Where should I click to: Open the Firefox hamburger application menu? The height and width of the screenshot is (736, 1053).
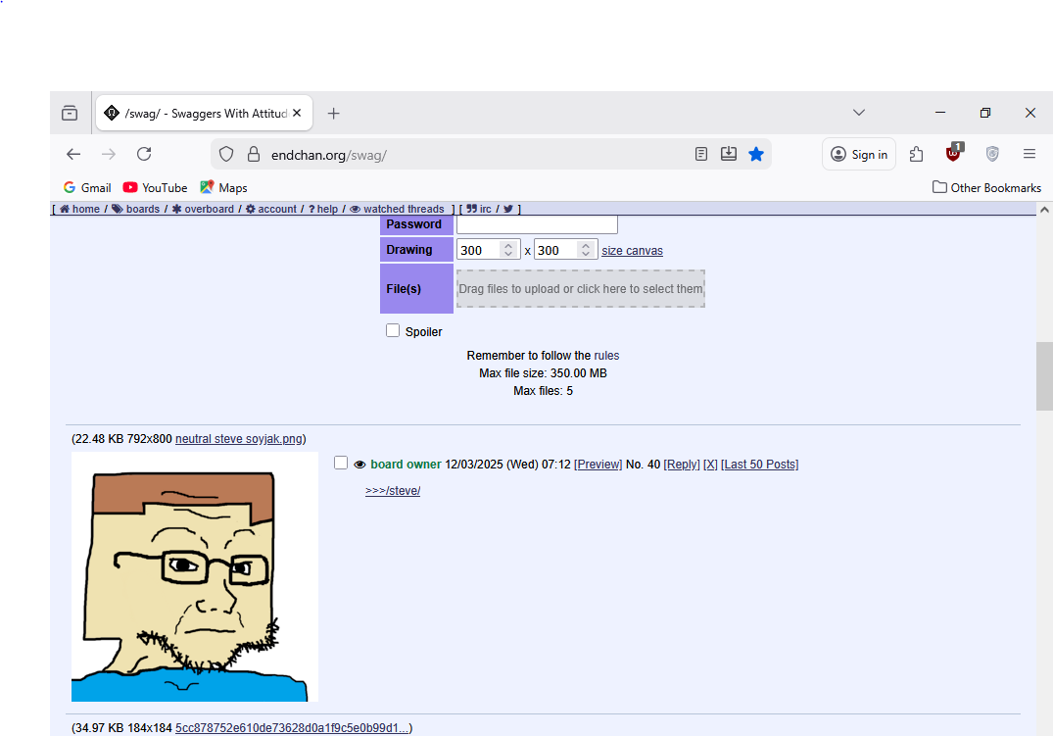[1029, 154]
